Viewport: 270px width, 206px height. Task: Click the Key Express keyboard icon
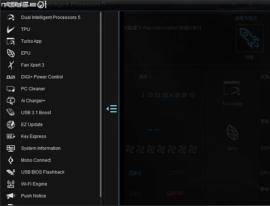(10, 136)
